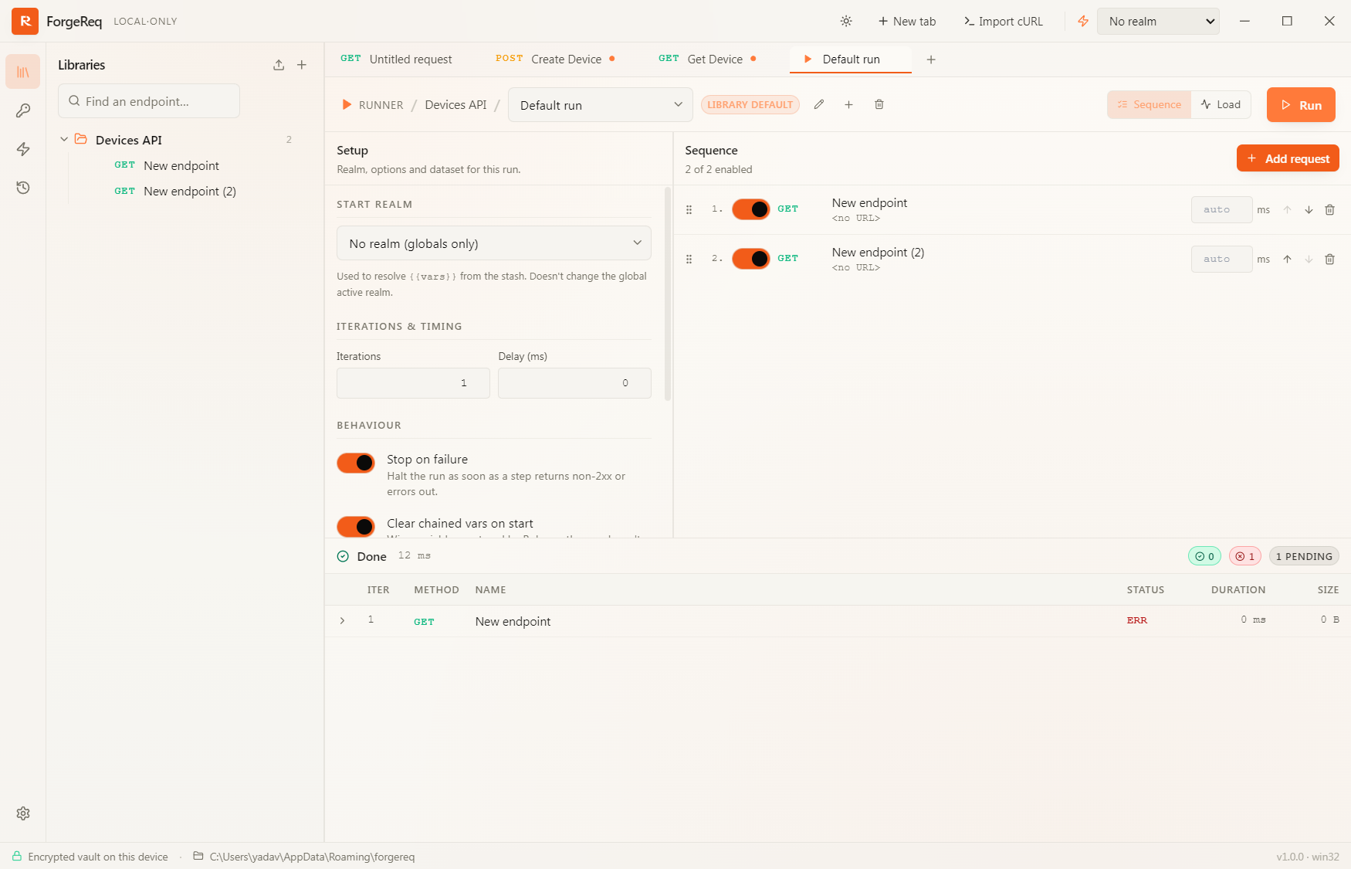This screenshot has height=869, width=1351.
Task: Toggle the light/dark theme sun icon
Action: click(x=846, y=21)
